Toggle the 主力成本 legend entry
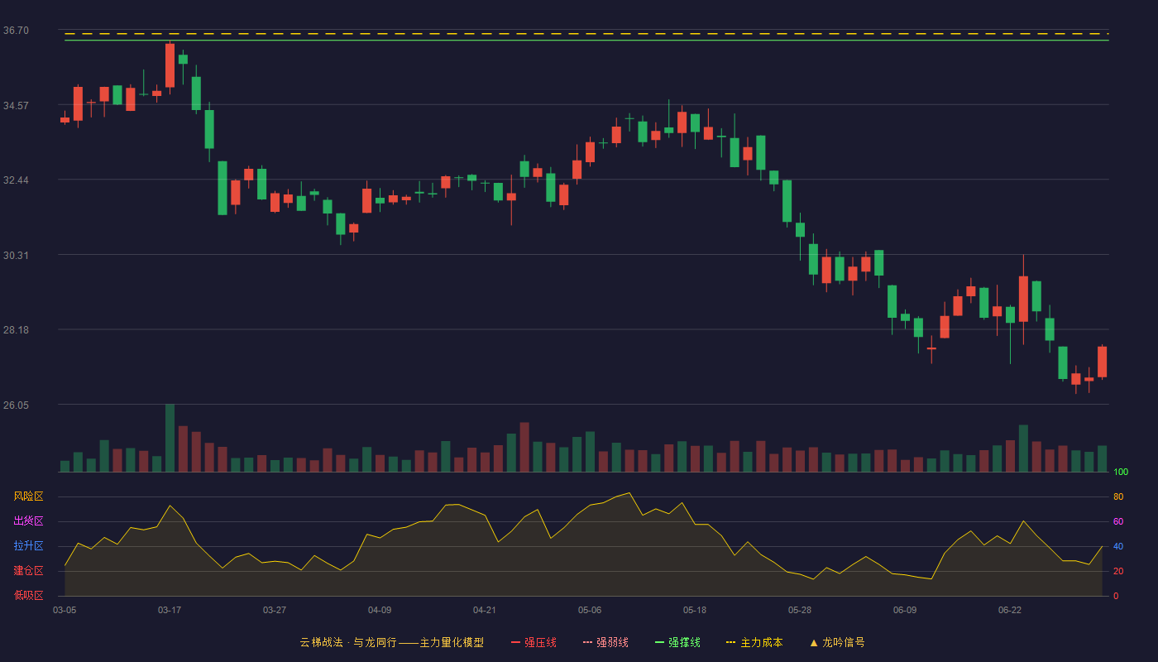Screen dimensions: 1158x662 pos(754,642)
